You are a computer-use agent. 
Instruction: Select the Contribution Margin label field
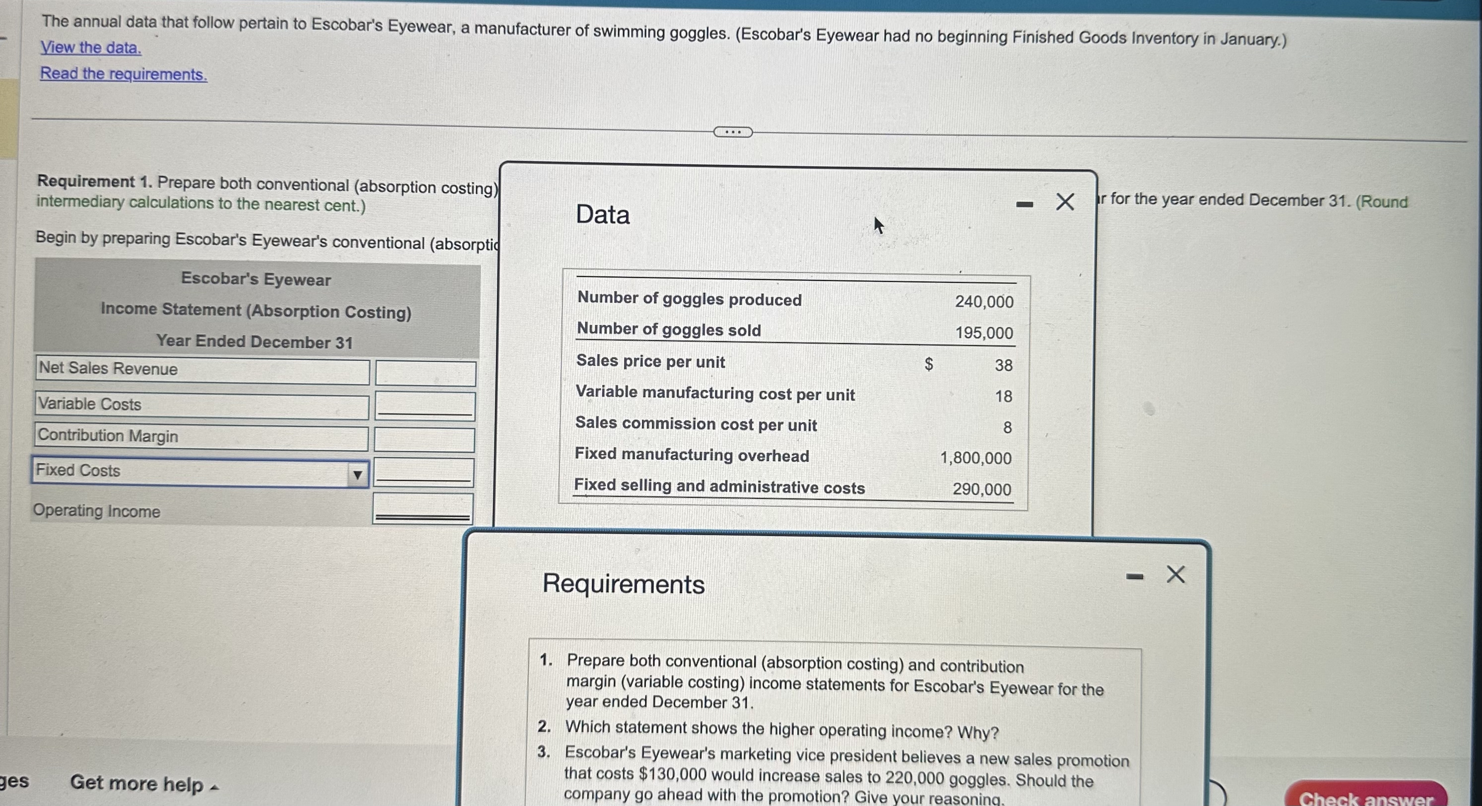click(201, 436)
